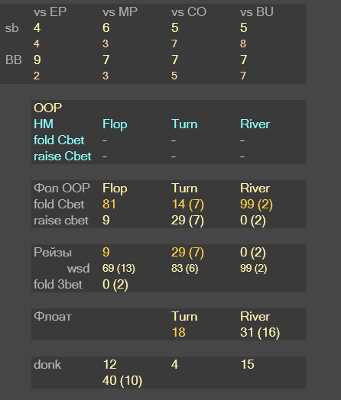Click wsd Flop value 69 (13)
This screenshot has width=341, height=400.
pos(119,269)
